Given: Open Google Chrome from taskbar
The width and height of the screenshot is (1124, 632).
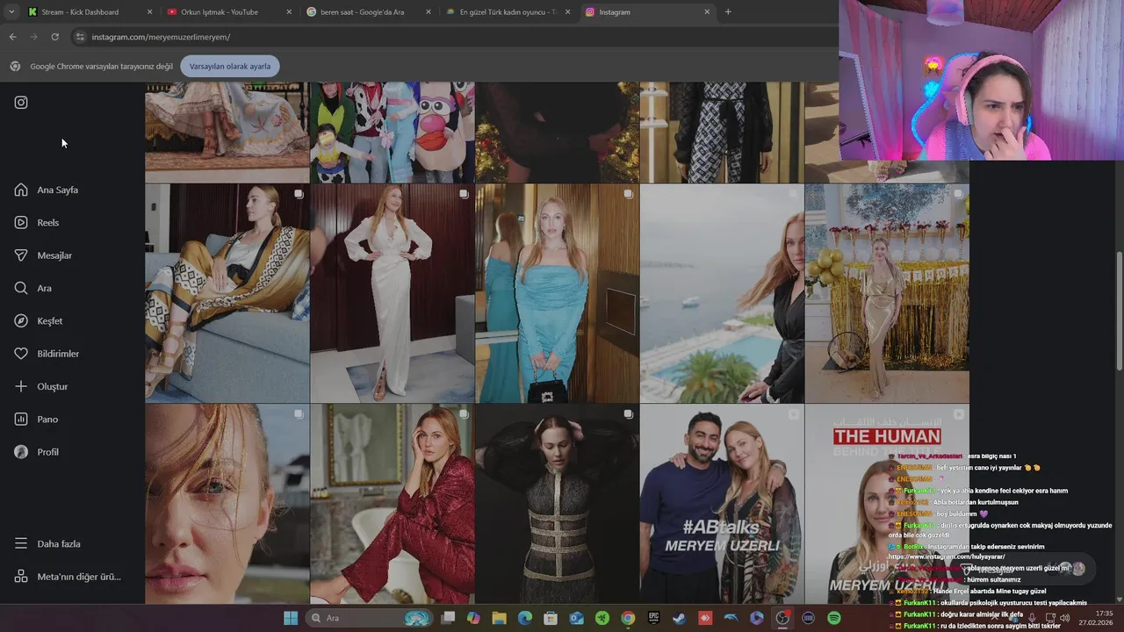Looking at the screenshot, I should (628, 618).
